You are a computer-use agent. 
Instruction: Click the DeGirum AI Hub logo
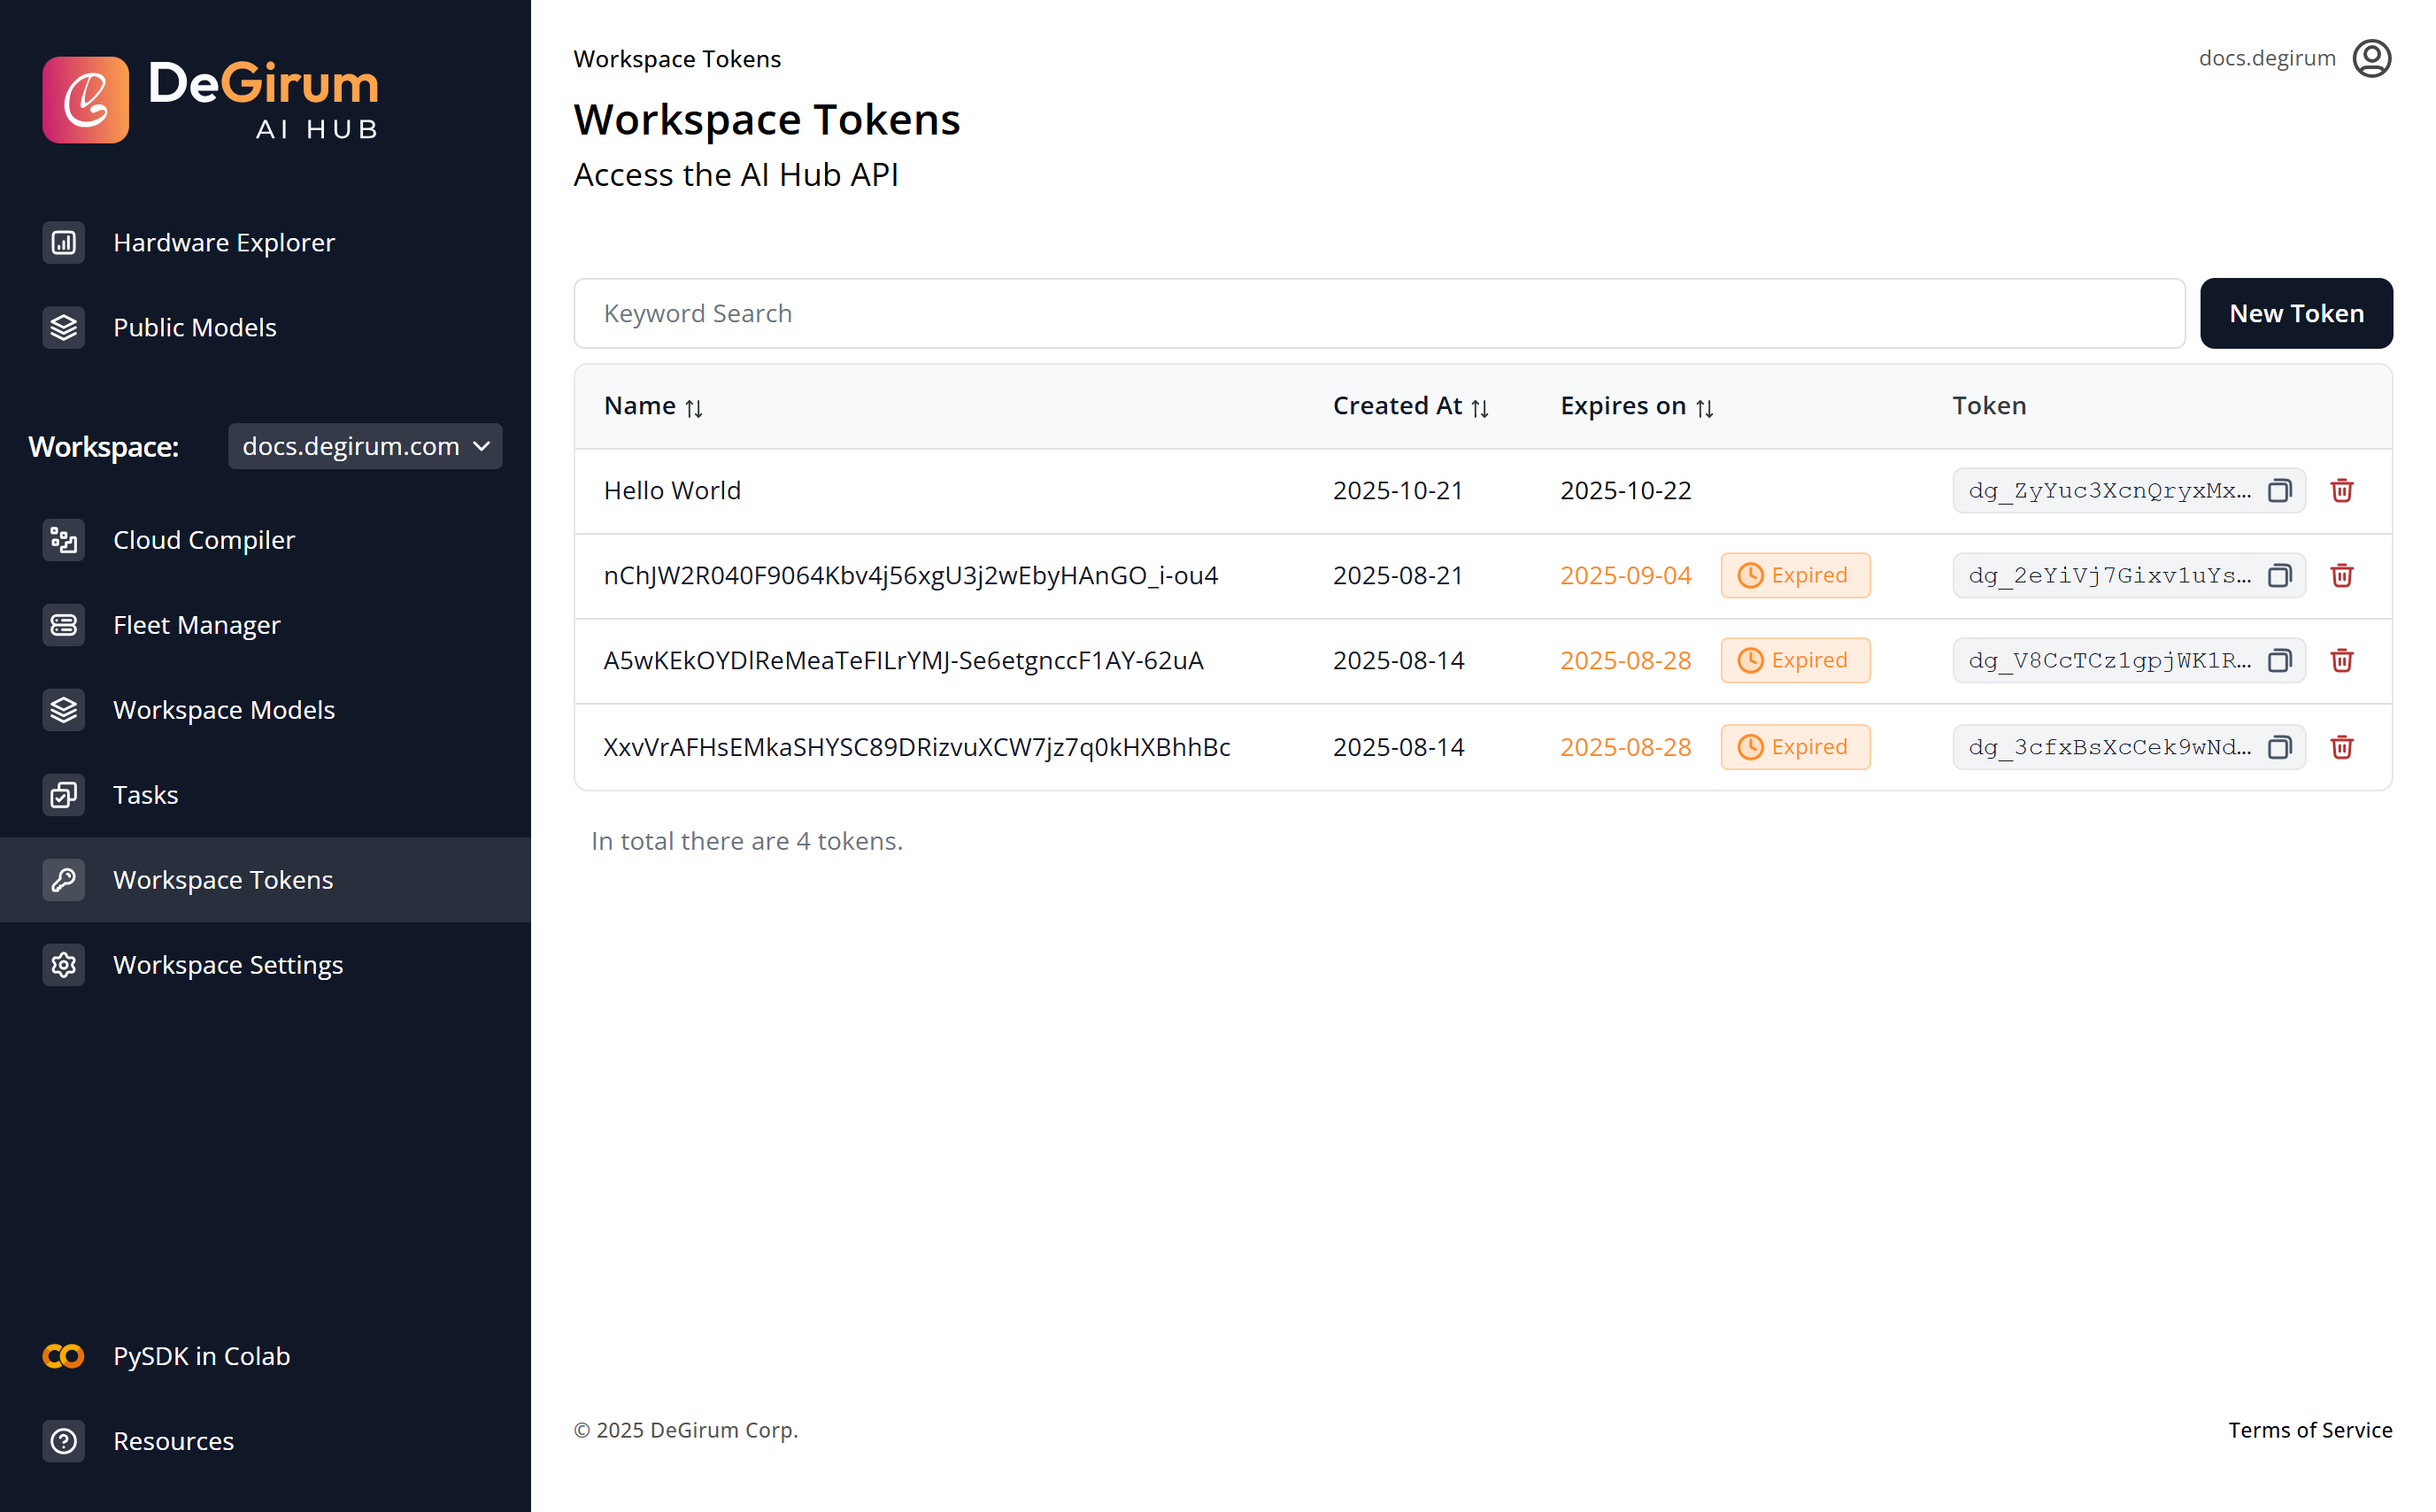point(211,100)
